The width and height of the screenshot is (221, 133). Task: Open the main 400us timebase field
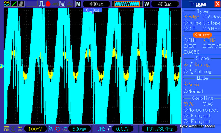click(x=96, y=4)
